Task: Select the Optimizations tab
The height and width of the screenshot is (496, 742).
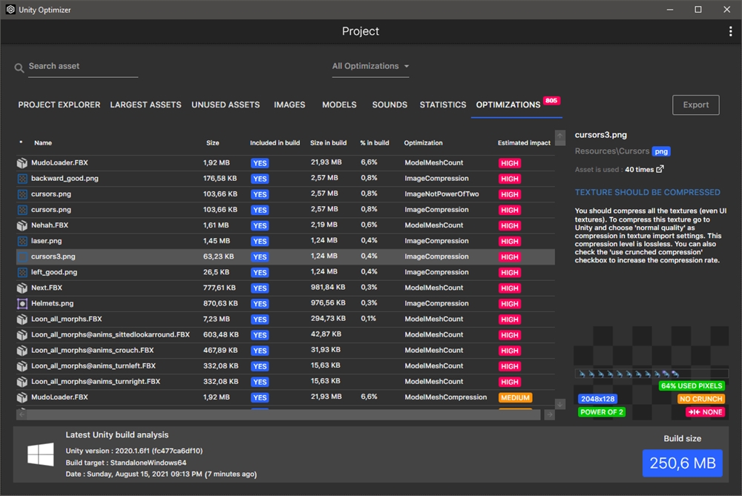Action: pos(508,105)
